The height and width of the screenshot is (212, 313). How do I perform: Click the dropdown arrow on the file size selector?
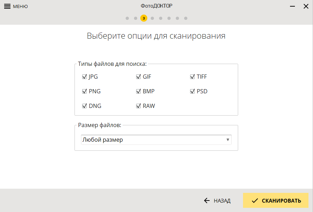tap(228, 140)
